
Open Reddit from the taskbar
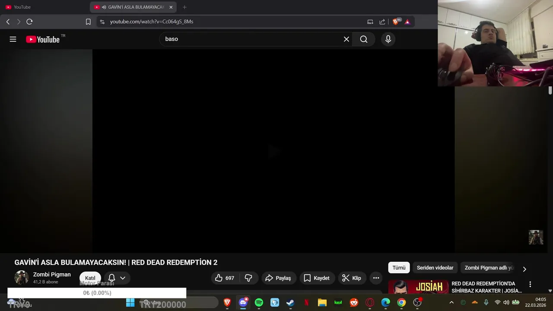(x=354, y=303)
